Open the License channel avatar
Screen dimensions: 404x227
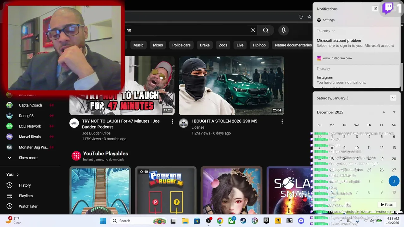click(184, 123)
